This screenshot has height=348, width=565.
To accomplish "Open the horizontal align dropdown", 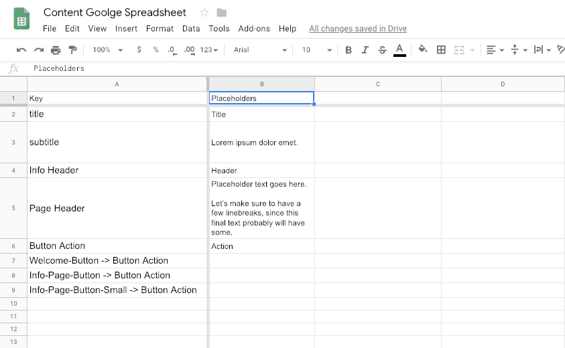I will coord(495,50).
